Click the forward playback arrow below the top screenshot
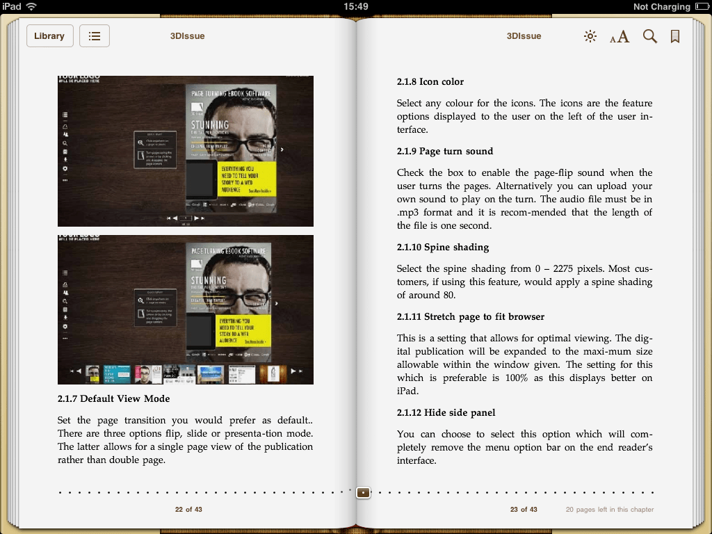Screen dimensions: 712x534 195,217
